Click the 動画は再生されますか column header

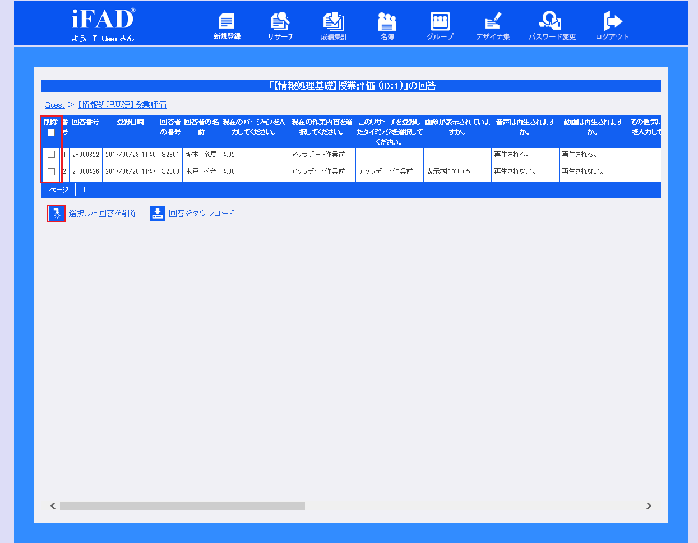[x=593, y=127]
